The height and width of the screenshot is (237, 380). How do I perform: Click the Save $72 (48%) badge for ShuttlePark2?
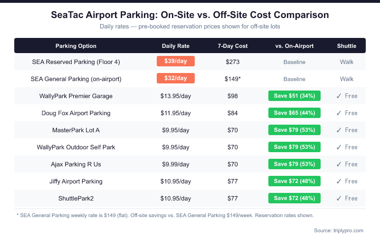(x=294, y=199)
